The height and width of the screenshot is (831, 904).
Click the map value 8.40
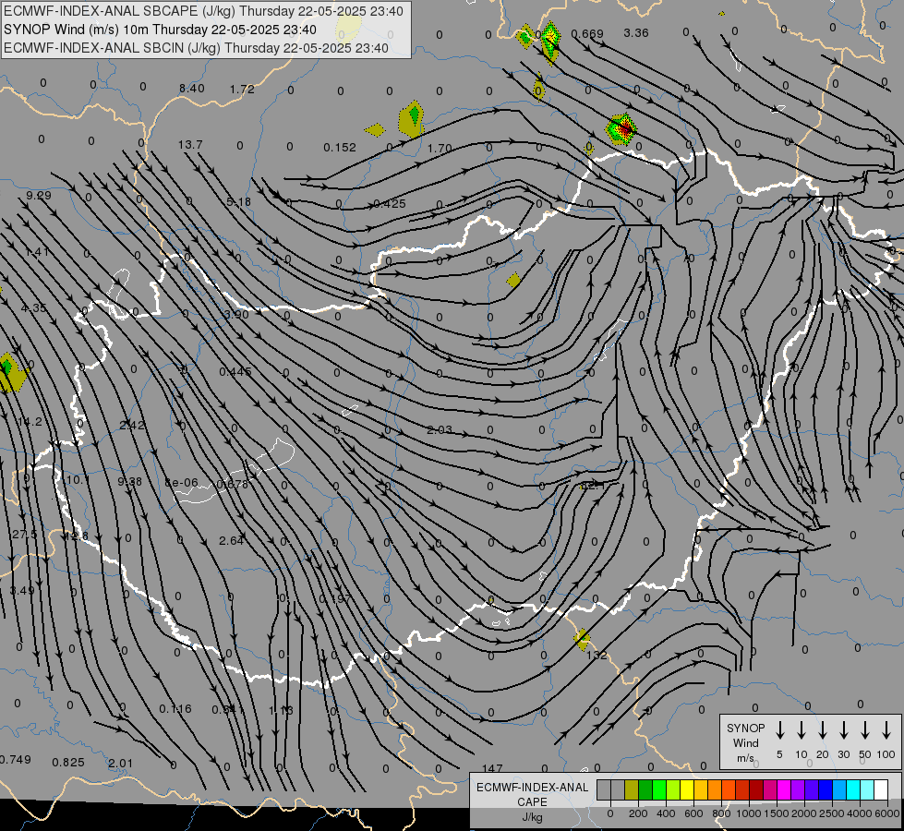(x=191, y=89)
